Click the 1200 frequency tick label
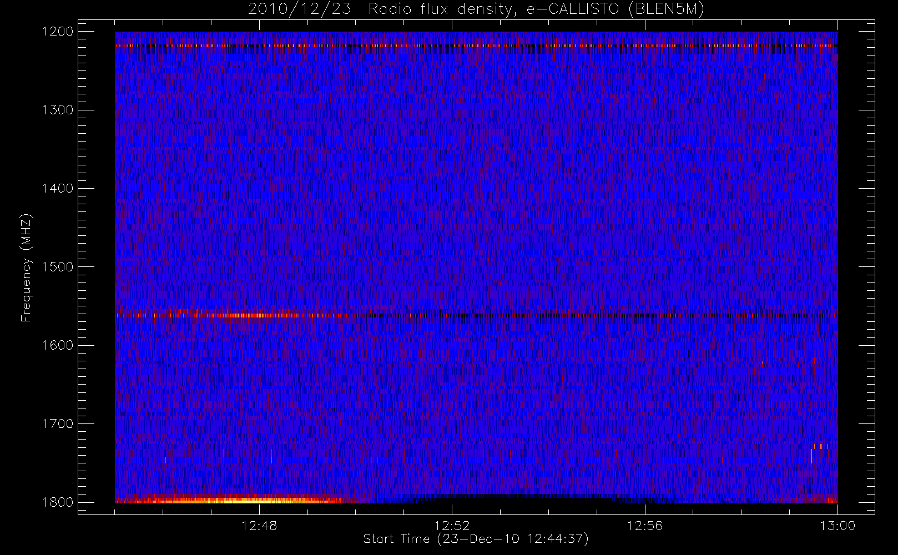Viewport: 898px width, 555px height. coord(58,32)
